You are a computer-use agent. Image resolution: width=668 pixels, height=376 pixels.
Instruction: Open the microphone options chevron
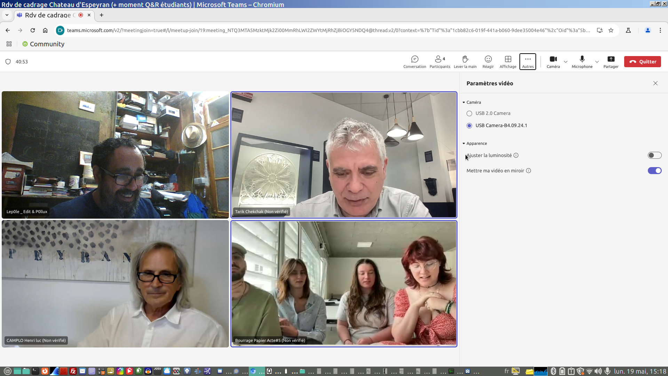point(597,62)
